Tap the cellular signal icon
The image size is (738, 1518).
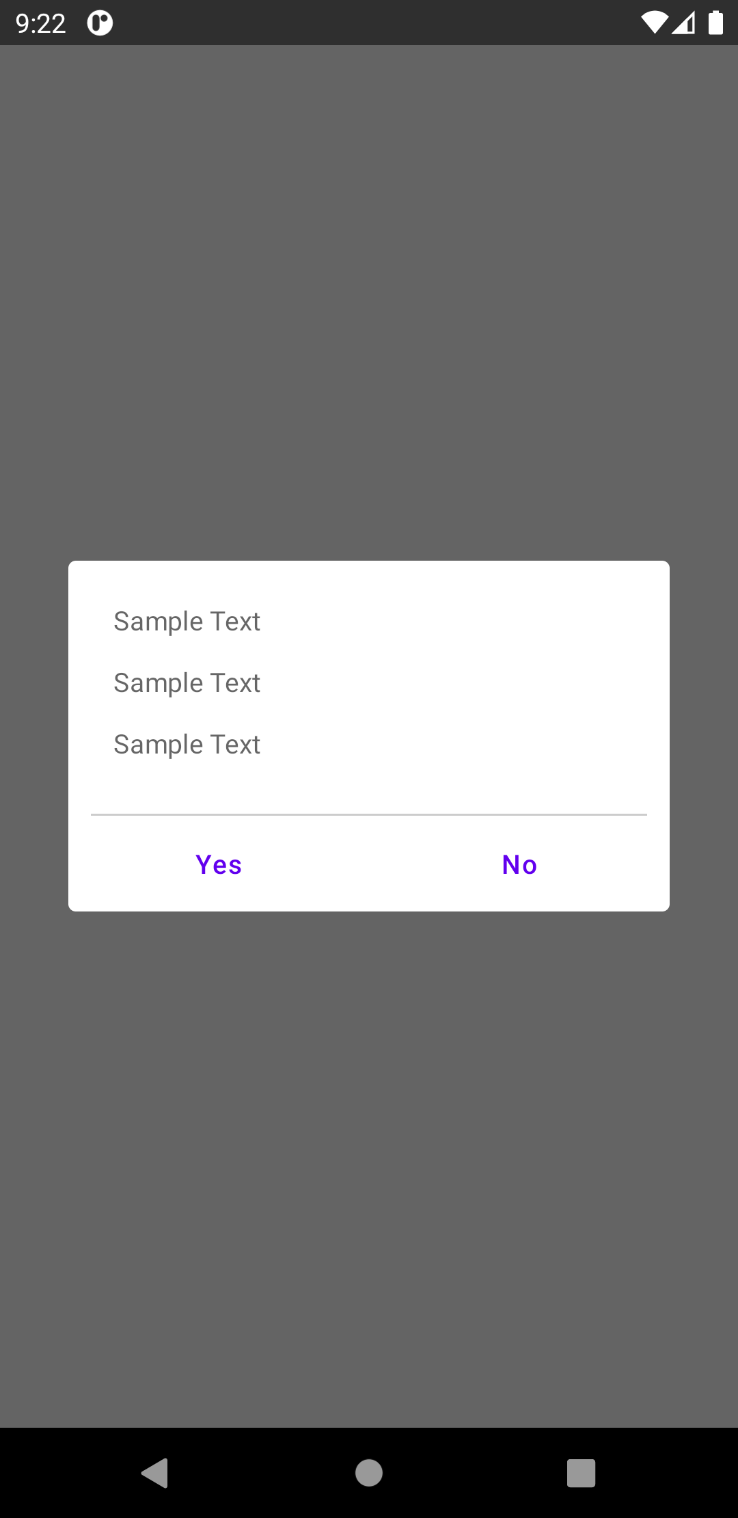(x=683, y=22)
